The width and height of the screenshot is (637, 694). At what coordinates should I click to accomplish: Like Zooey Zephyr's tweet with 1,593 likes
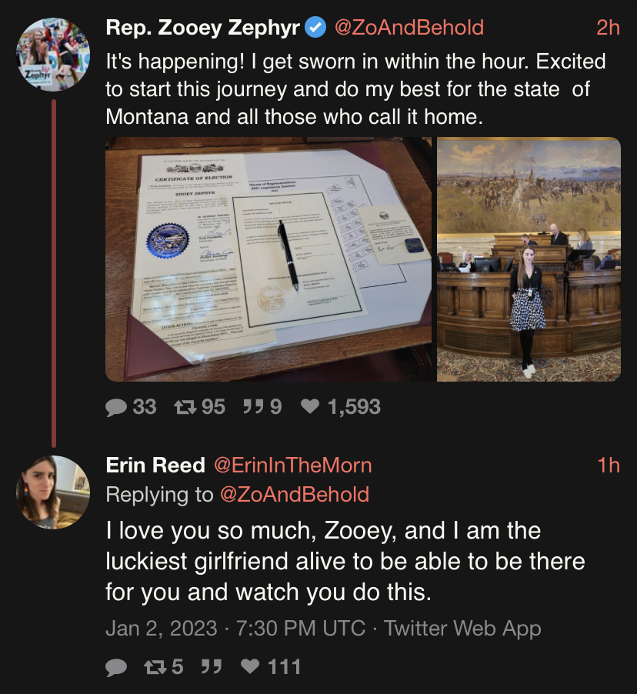[x=308, y=407]
